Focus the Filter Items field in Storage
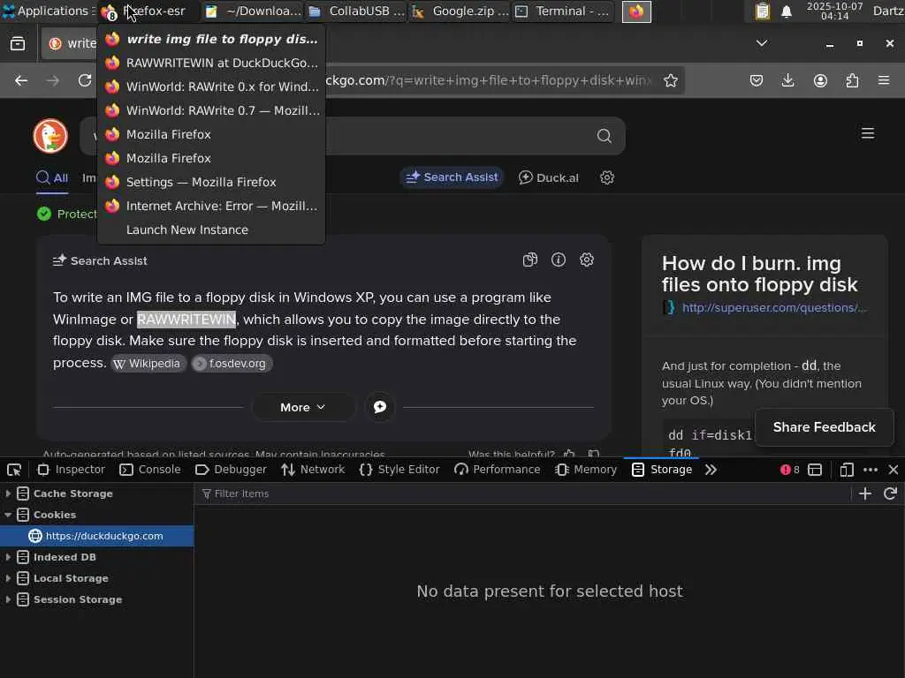This screenshot has width=905, height=678. point(522,494)
